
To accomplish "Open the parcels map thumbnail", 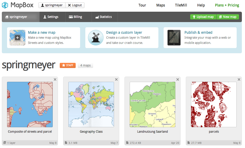I will pos(214,104).
